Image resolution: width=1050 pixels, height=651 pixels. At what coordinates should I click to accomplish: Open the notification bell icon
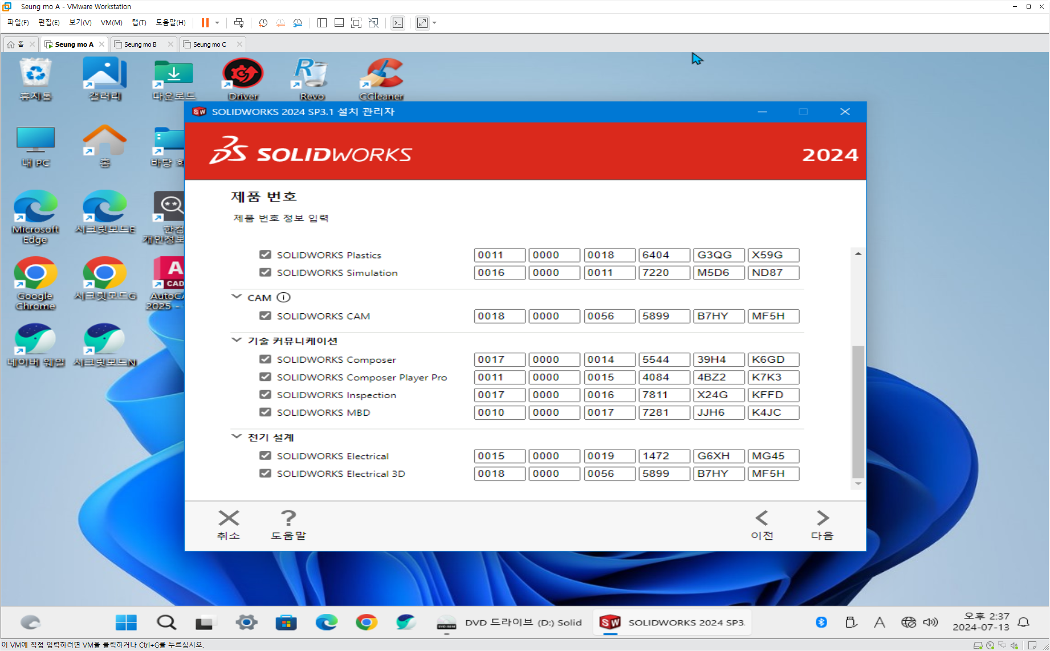[x=1024, y=623]
